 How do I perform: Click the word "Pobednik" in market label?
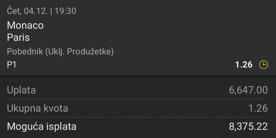(x=25, y=52)
